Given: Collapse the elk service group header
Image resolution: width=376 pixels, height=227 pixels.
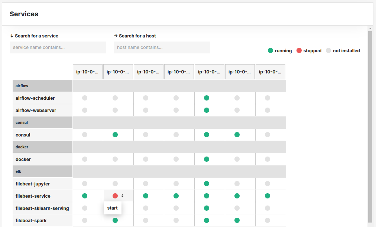Looking at the screenshot, I should [x=42, y=171].
